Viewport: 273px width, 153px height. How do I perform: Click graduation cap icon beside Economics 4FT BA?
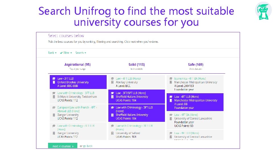coord(171,78)
